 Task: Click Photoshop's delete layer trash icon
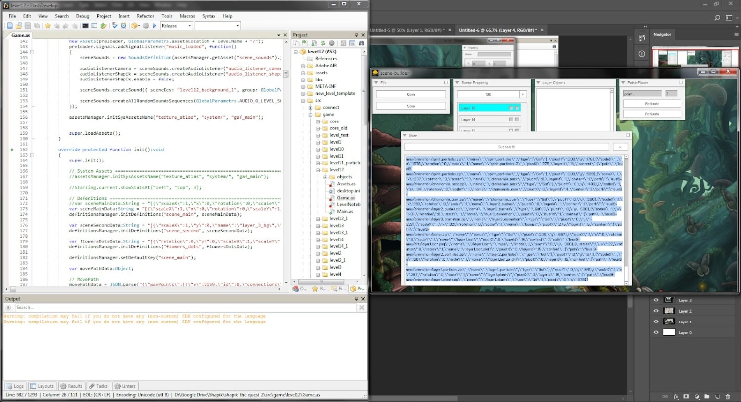click(728, 396)
